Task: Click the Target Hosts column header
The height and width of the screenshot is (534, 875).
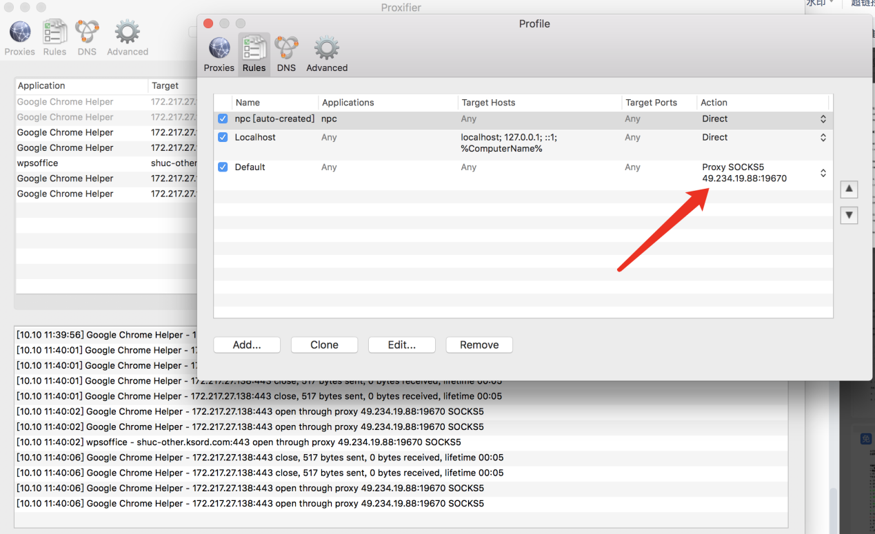Action: coord(540,103)
